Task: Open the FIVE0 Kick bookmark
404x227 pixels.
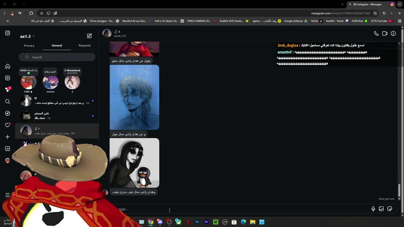Action: point(360,21)
